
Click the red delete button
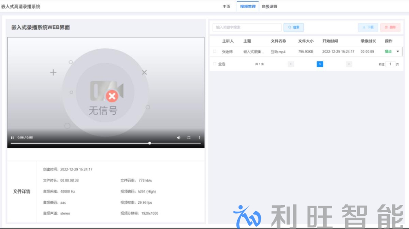pos(390,27)
